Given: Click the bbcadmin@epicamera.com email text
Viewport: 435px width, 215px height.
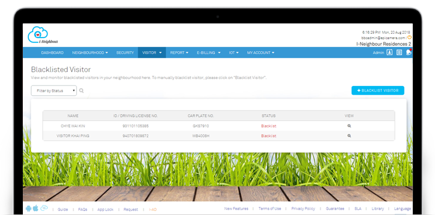Looking at the screenshot, I should coord(383,38).
